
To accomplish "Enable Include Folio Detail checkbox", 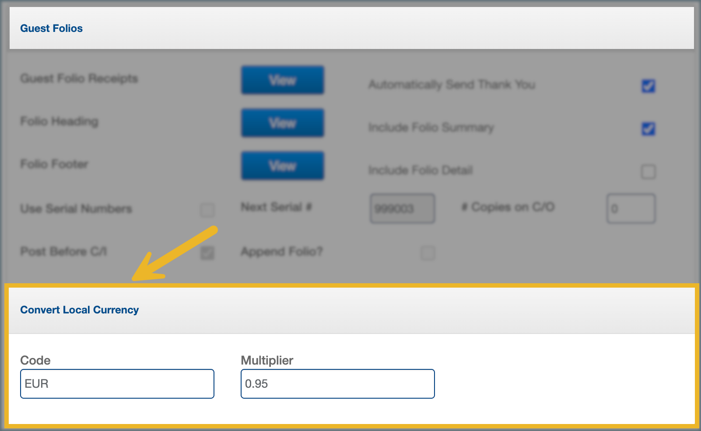I will pyautogui.click(x=648, y=171).
